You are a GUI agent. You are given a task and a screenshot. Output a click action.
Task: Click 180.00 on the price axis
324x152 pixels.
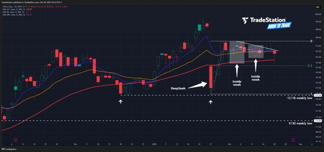pyautogui.click(x=318, y=38)
